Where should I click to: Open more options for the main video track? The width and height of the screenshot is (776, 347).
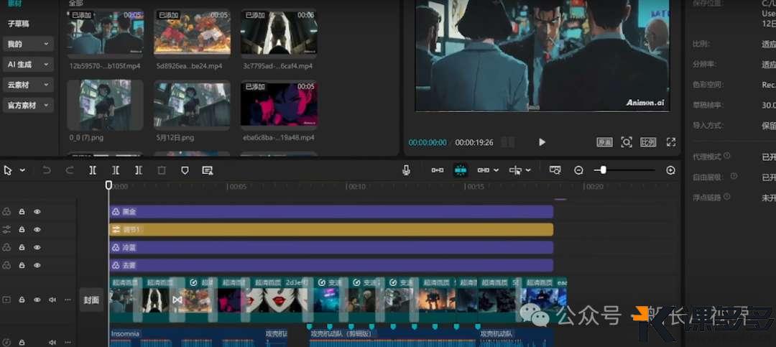[68, 300]
